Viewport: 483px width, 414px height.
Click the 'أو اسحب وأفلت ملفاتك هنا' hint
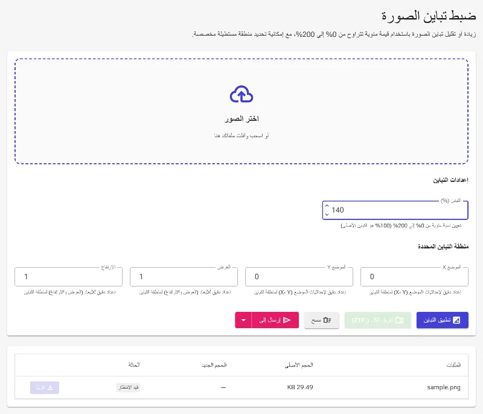click(x=241, y=135)
